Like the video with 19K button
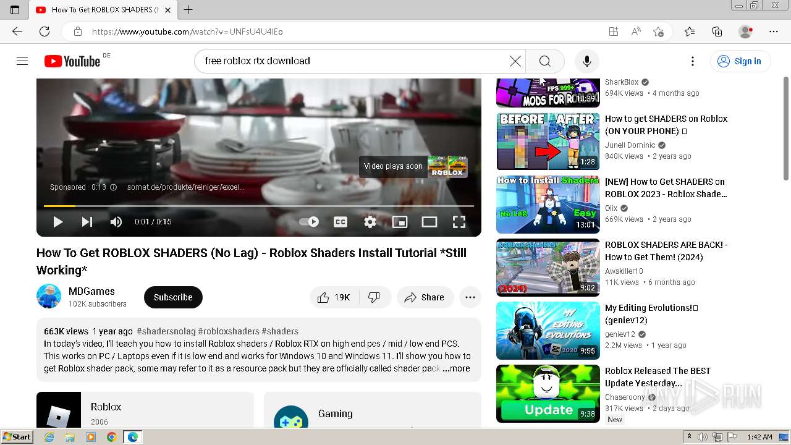This screenshot has height=445, width=791. [x=336, y=297]
